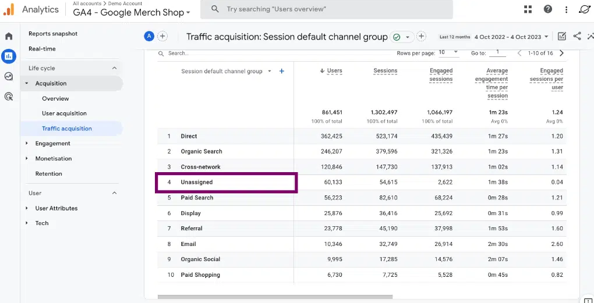Image resolution: width=594 pixels, height=303 pixels.
Task: Open the Home icon in left rail
Action: [9, 37]
